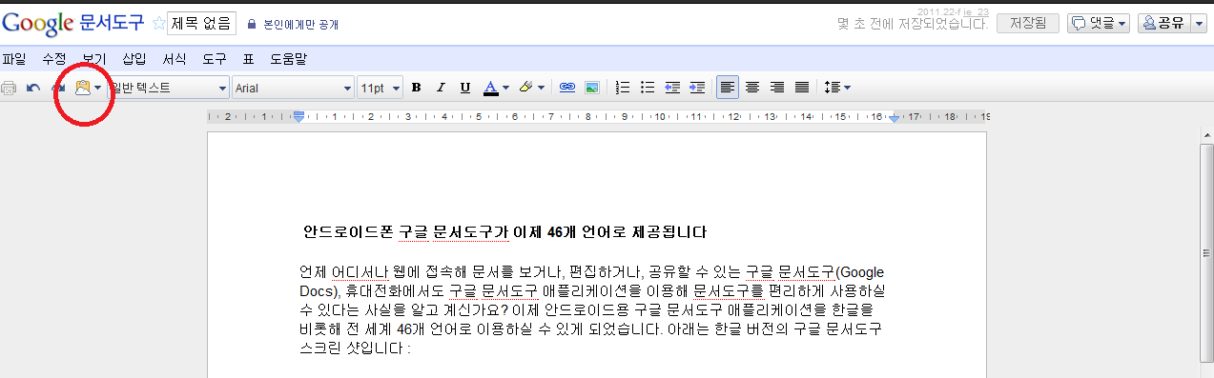
Task: Open the 파일 menu
Action: tap(14, 59)
